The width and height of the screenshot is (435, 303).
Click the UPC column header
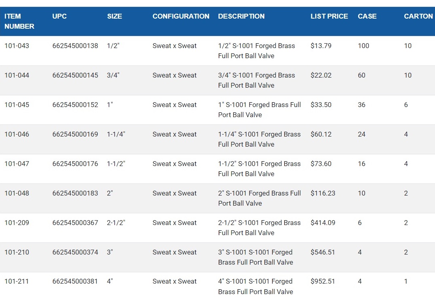point(59,17)
